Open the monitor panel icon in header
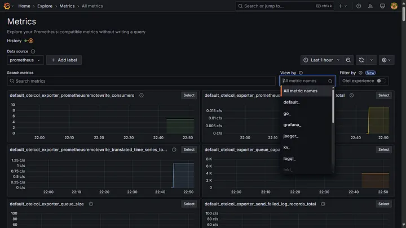Image resolution: width=406 pixels, height=228 pixels. [x=382, y=6]
